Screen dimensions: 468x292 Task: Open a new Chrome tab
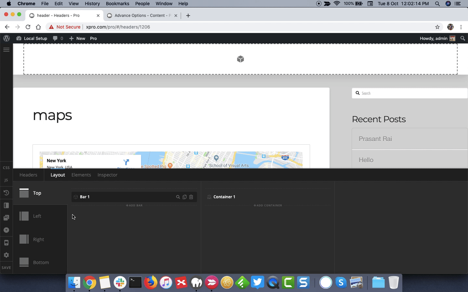tap(188, 16)
